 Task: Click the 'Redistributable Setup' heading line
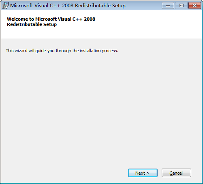(x=32, y=24)
